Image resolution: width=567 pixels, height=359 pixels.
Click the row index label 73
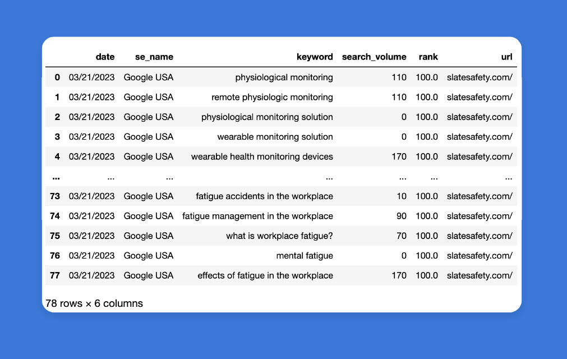click(x=55, y=196)
